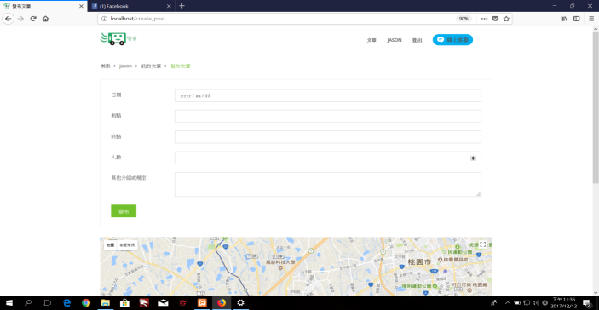Click the 終點 end point input field

pos(328,137)
